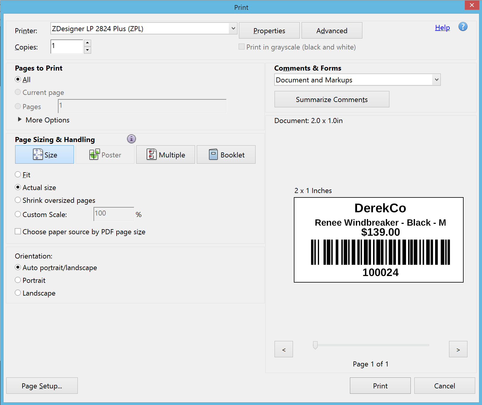
Task: Open the Printer selection dropdown
Action: (233, 28)
